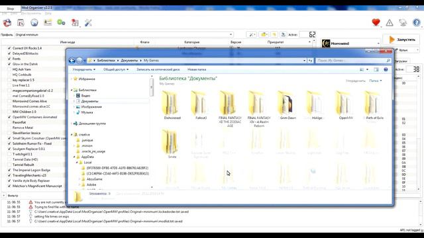This screenshot has width=424, height=238.
Task: Sort by the Категория column header
Action: point(191,42)
